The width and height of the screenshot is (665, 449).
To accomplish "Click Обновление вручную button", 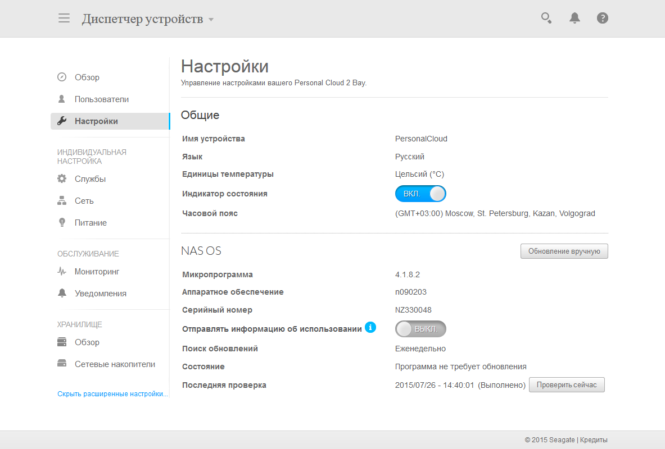I will click(564, 251).
